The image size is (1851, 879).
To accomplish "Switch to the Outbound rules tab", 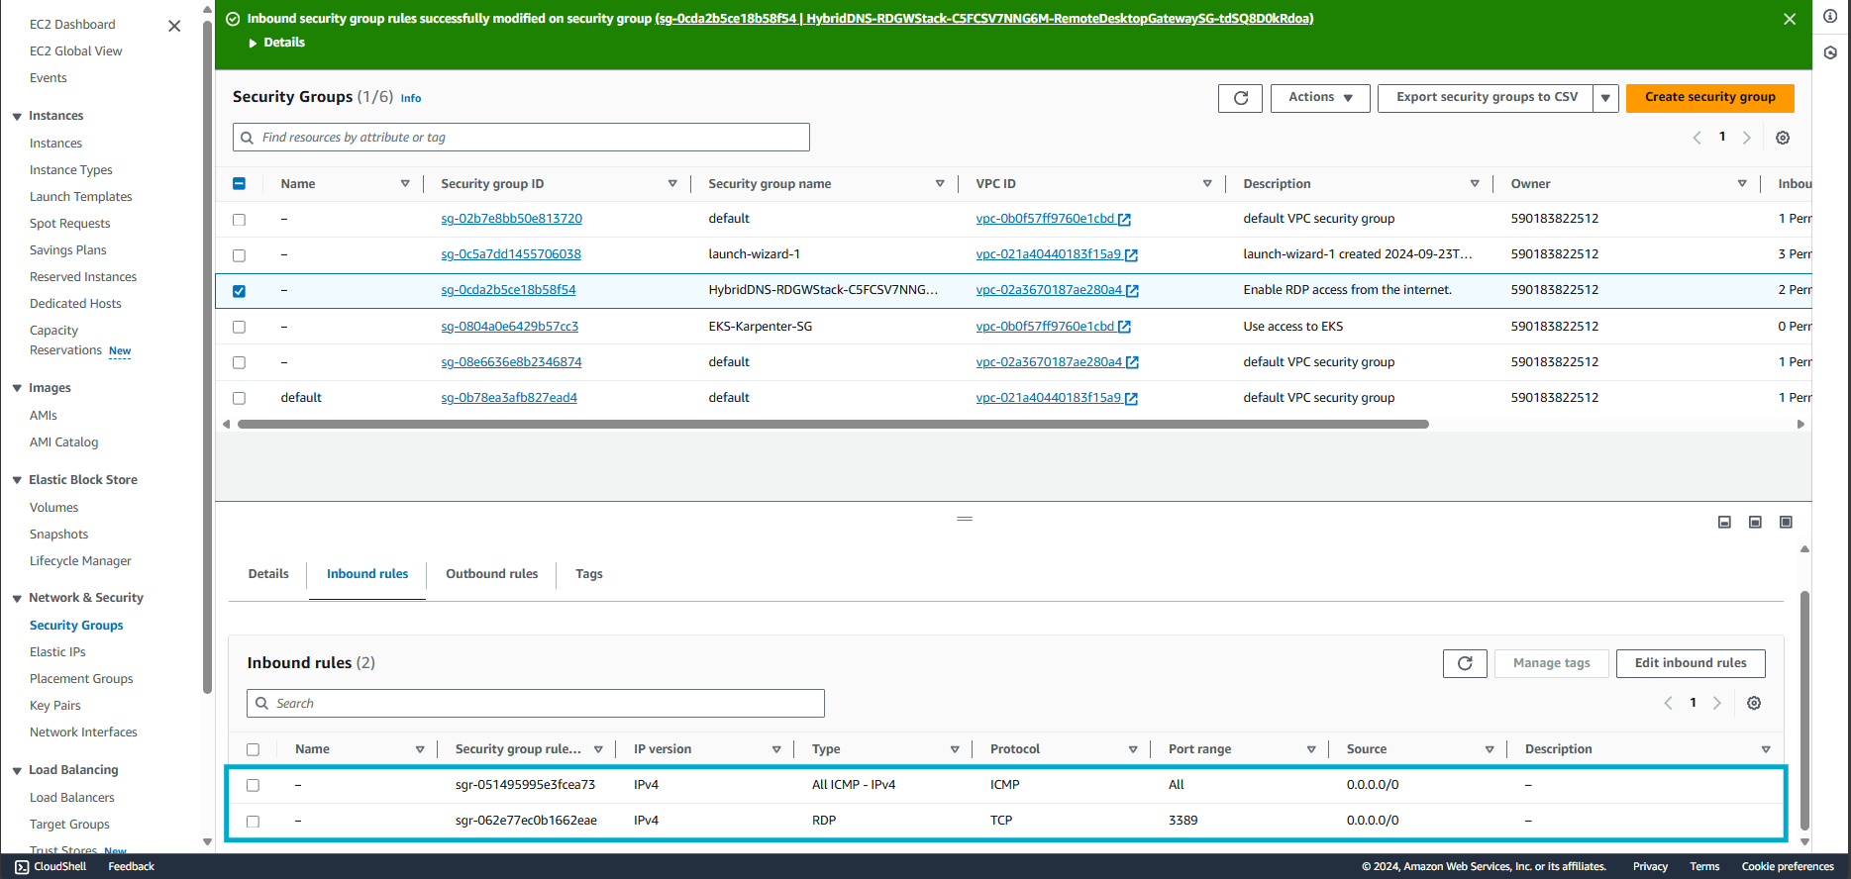I will 492,574.
